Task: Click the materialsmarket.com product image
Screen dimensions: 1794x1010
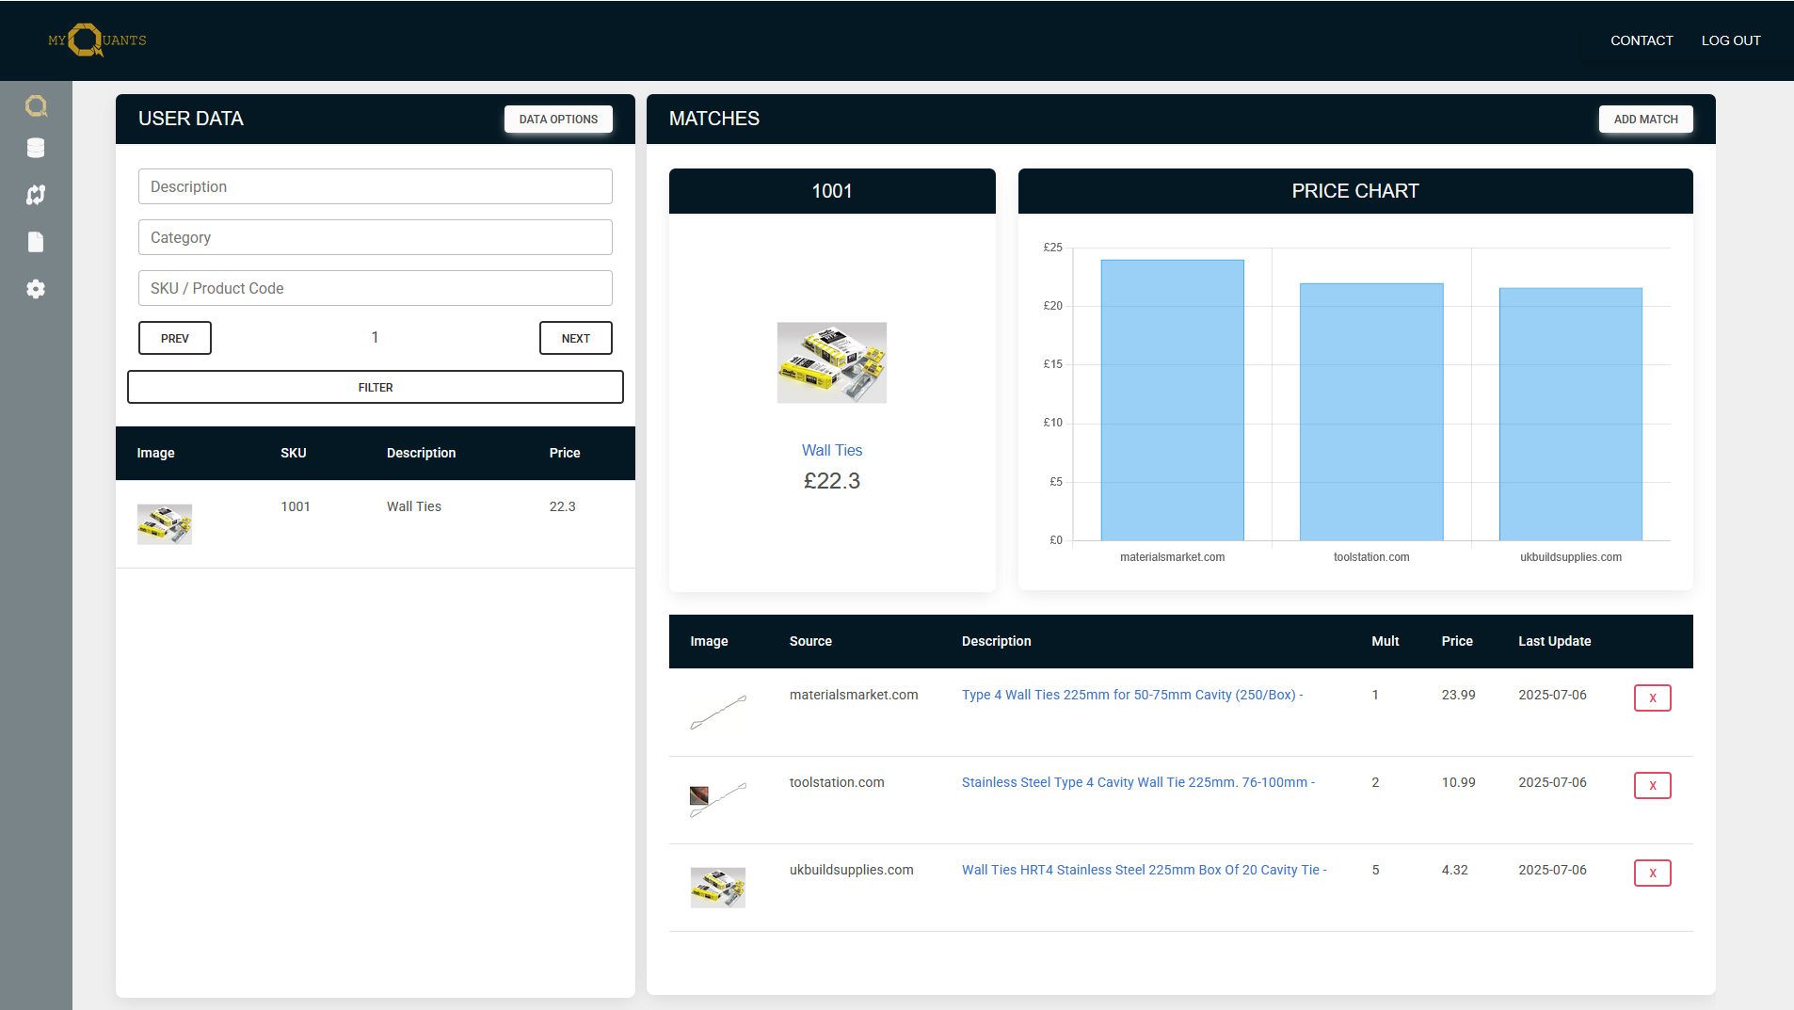Action: click(717, 713)
